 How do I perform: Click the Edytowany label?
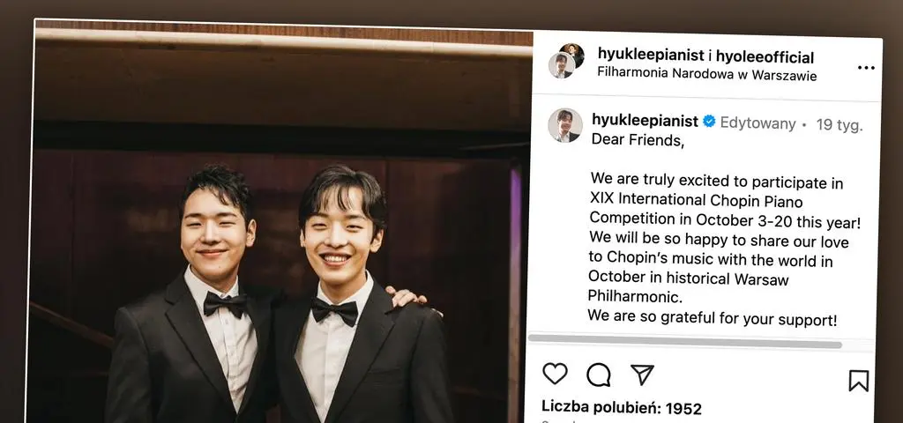click(x=757, y=123)
